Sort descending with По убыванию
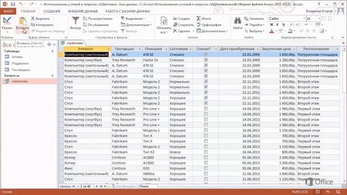This screenshot has width=347, height=195. click(x=96, y=25)
